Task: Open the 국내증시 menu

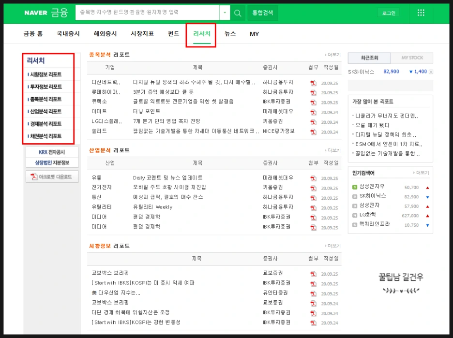Action: coord(68,34)
